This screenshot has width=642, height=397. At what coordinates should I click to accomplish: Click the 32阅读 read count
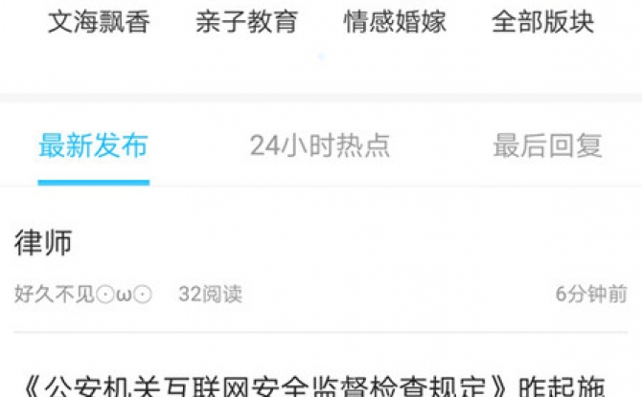[211, 294]
